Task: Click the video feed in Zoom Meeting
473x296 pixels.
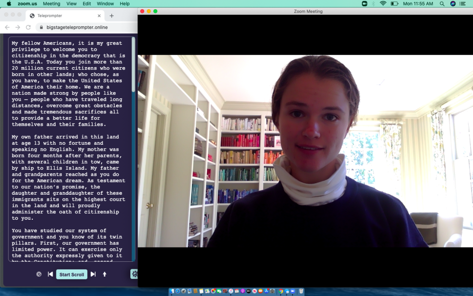Action: click(x=305, y=151)
